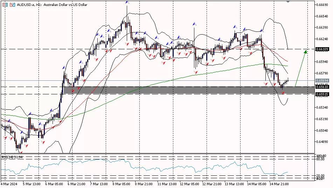Click the chart shift triangle marker
The width and height of the screenshot is (333, 188).
[288, 2]
